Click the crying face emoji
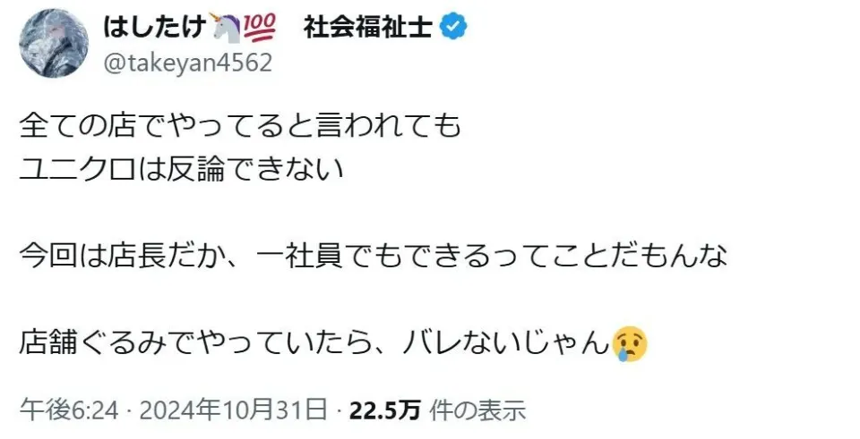The height and width of the screenshot is (439, 860). click(630, 344)
